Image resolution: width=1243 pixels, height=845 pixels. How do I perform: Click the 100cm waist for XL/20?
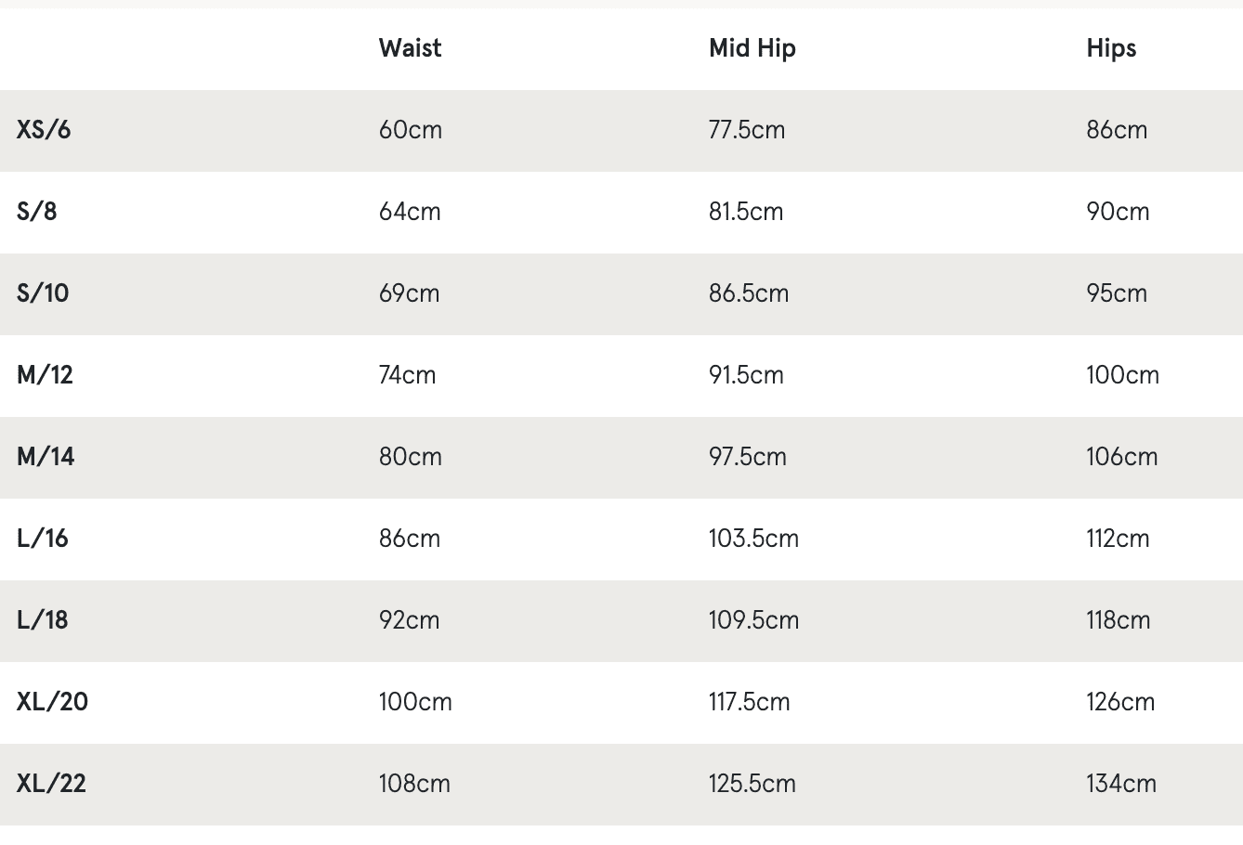415,702
